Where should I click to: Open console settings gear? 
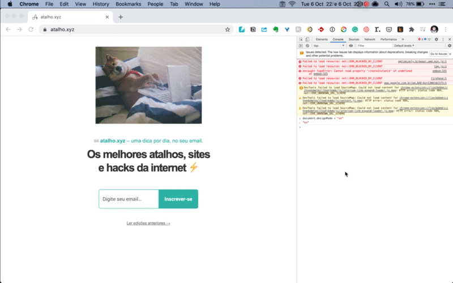coord(450,46)
